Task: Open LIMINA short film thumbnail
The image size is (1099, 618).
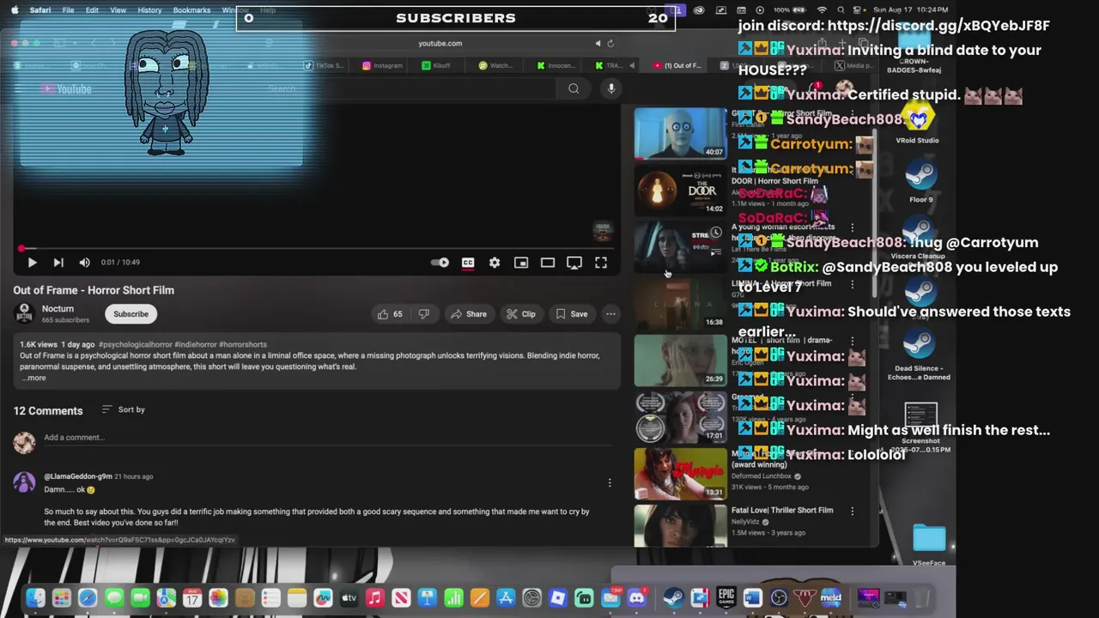Action: 680,304
